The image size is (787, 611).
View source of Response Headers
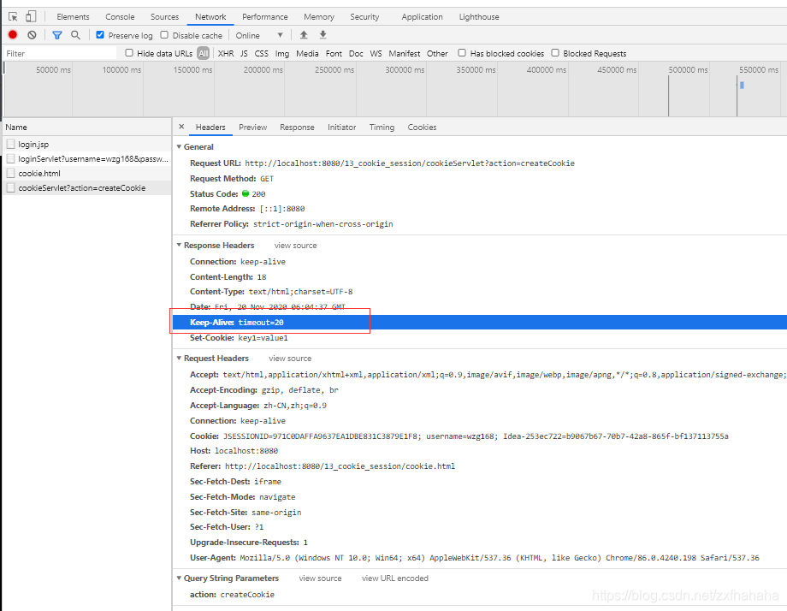296,246
